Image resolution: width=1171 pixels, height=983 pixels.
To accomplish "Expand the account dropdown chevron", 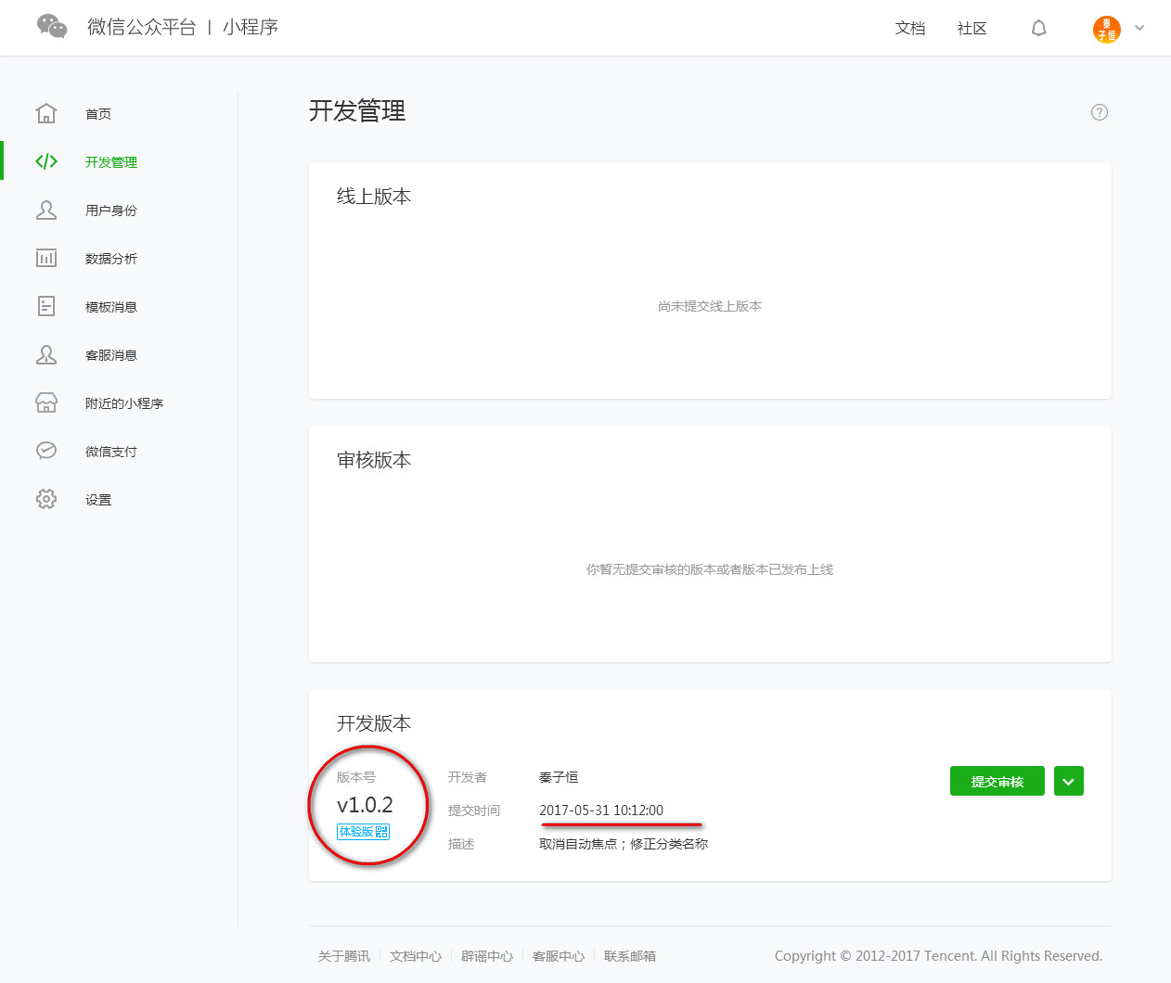I will coord(1139,28).
